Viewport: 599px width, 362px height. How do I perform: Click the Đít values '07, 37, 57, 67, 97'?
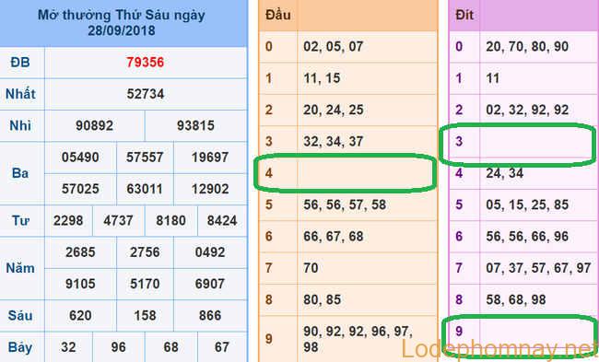538,268
